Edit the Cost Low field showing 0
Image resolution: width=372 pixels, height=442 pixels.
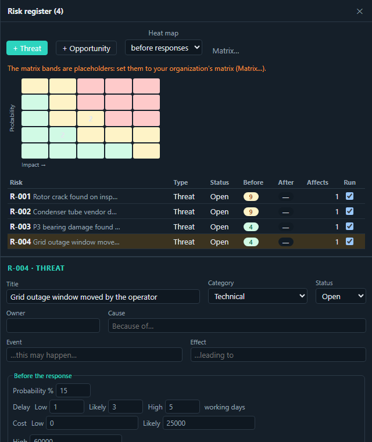pos(92,423)
